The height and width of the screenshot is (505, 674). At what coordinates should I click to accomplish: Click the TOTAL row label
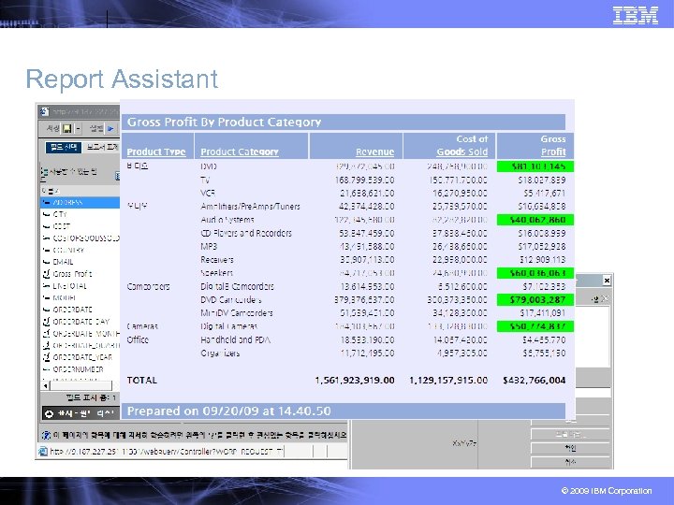(142, 380)
